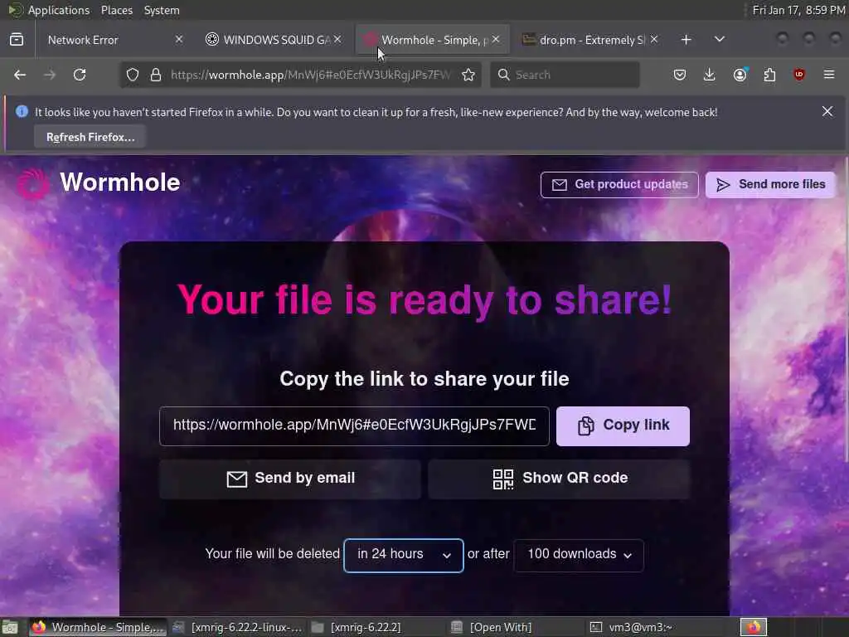Screen dimensions: 849x637
Task: Open the Firefox account icon
Action: (x=740, y=75)
